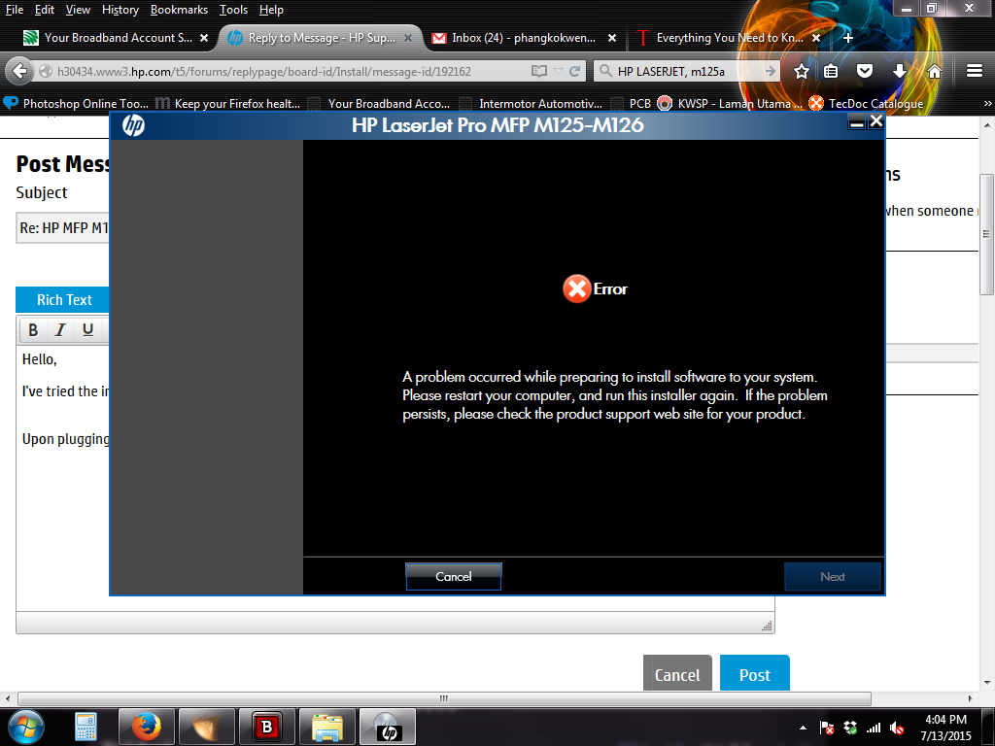
Task: Click the search go arrow in search box
Action: point(770,71)
